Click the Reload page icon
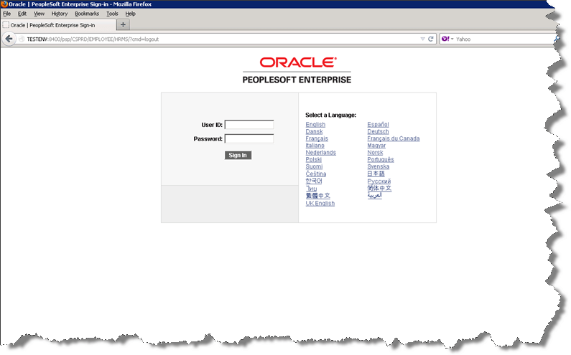571x355 pixels. (431, 39)
